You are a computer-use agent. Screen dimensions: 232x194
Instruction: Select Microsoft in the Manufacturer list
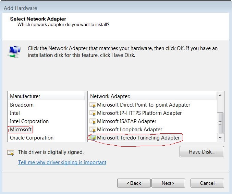(21, 130)
